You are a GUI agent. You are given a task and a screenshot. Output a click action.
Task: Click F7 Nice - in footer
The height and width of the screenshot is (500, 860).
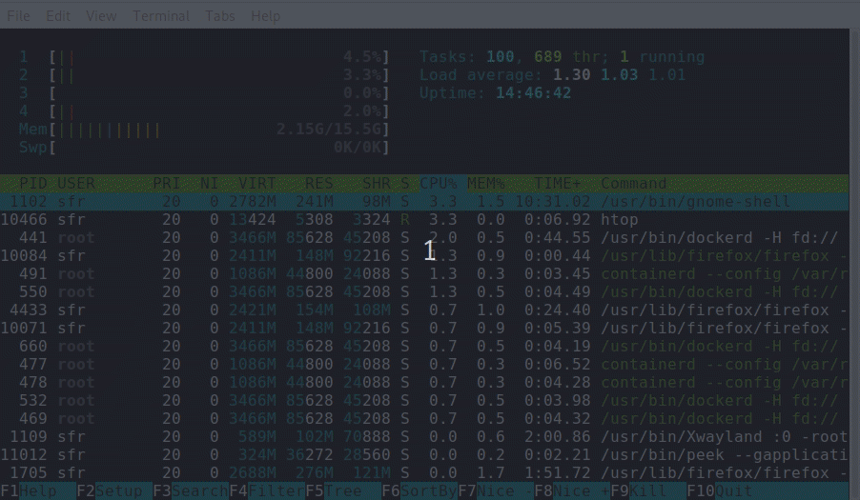[x=495, y=490]
